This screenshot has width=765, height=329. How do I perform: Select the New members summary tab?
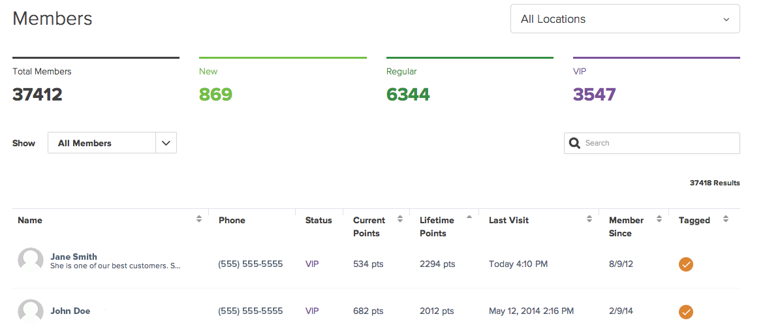pos(282,82)
